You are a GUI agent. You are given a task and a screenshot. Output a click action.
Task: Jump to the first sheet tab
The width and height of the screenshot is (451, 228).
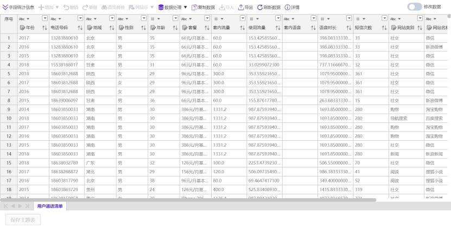(6, 206)
